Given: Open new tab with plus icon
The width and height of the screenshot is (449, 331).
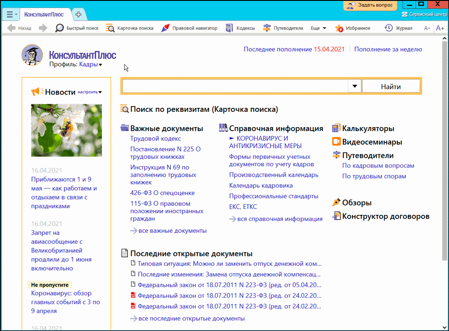Looking at the screenshot, I should 78,14.
